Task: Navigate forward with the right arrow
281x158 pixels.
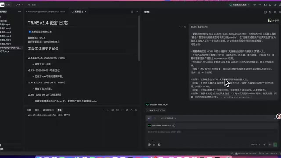Action: (259, 4)
